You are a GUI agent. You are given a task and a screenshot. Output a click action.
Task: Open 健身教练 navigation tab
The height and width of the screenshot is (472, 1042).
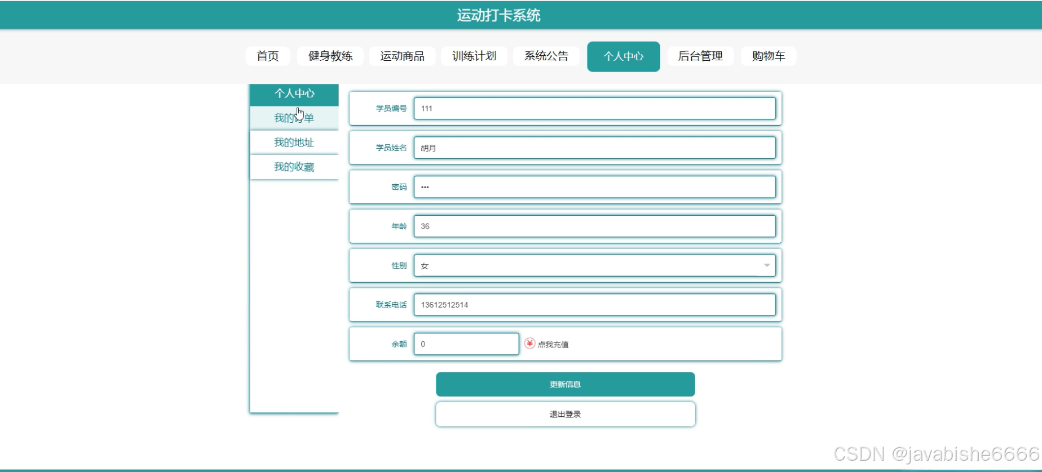[330, 56]
